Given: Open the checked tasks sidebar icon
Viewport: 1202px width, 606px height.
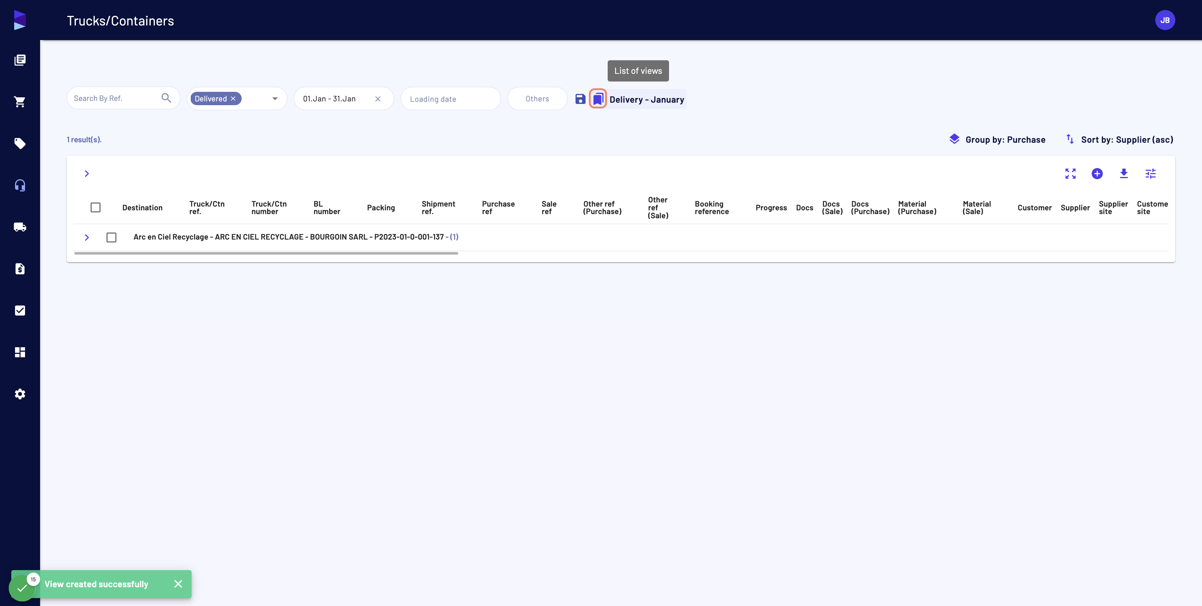Looking at the screenshot, I should pyautogui.click(x=20, y=310).
